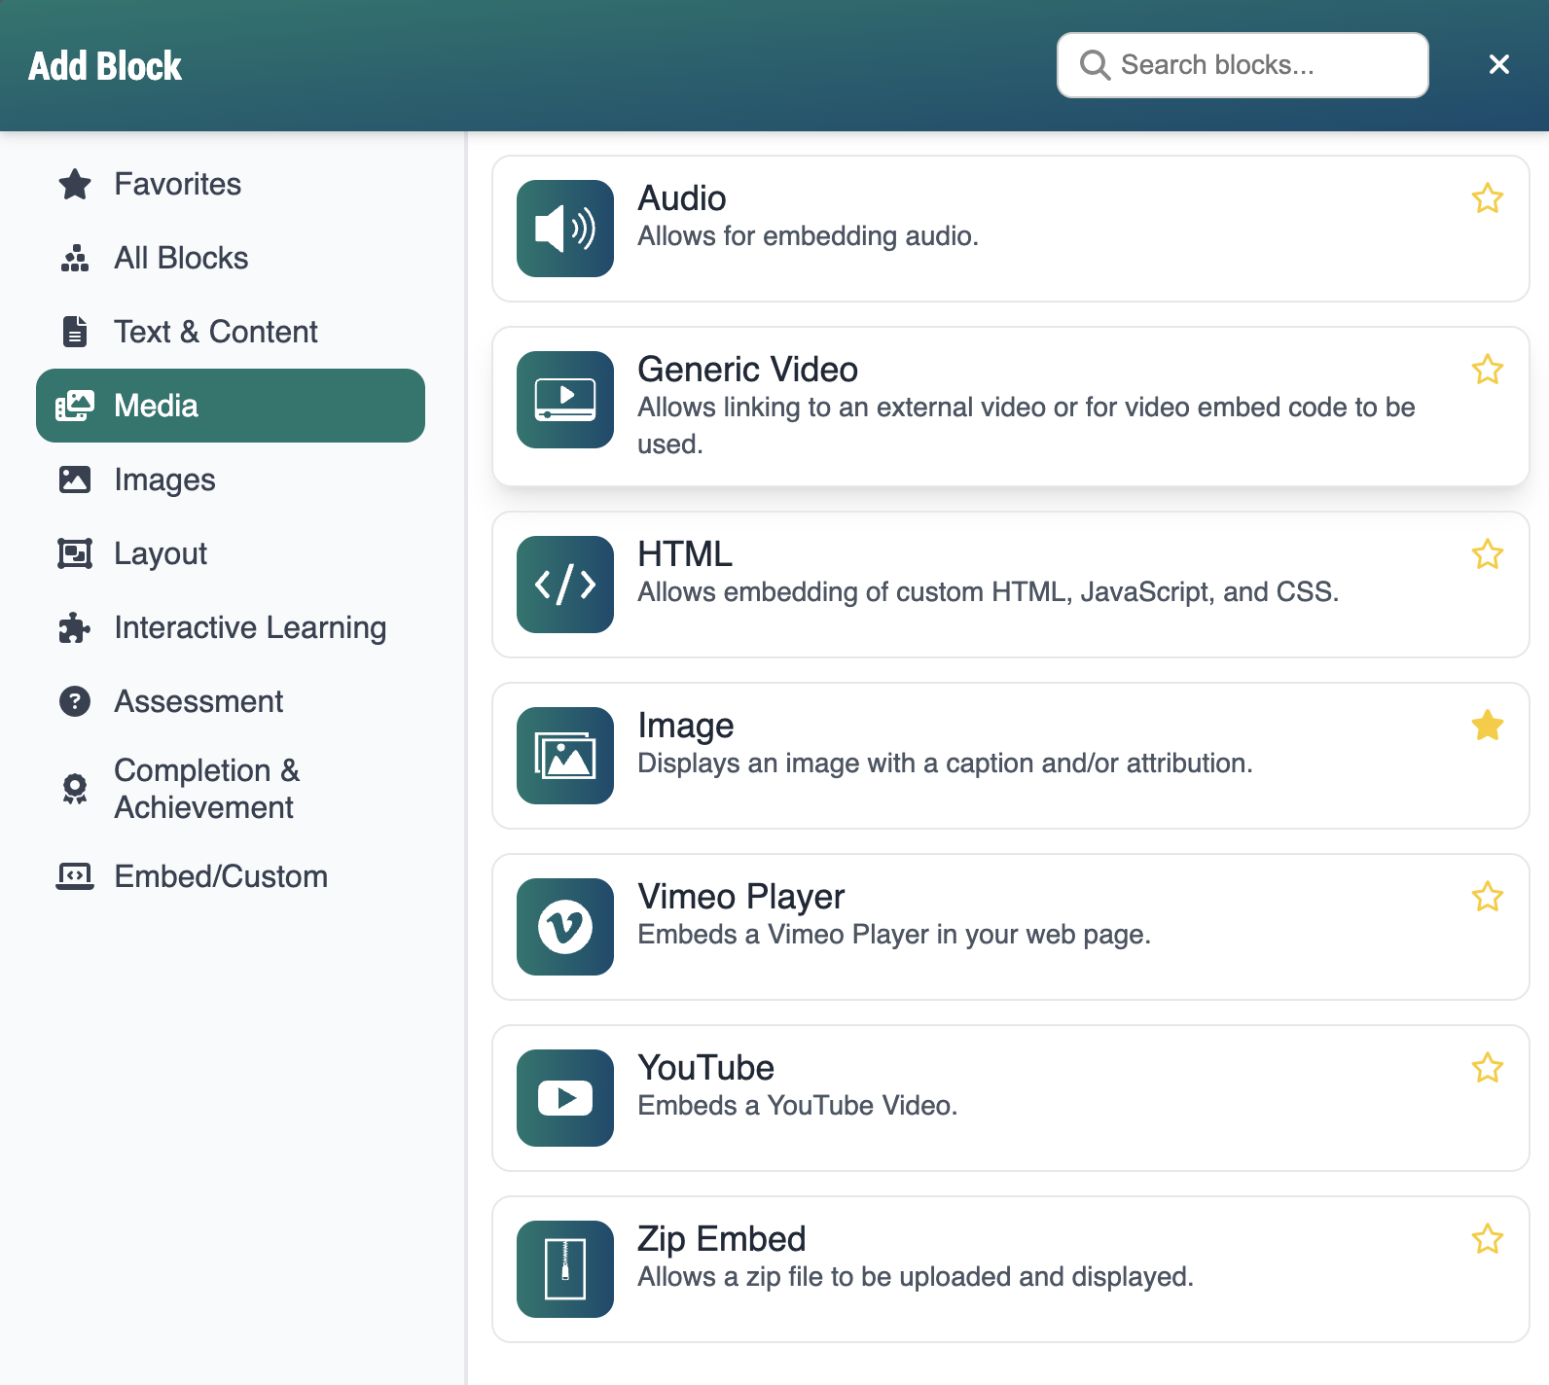Focus the Search blocks input field
The image size is (1549, 1385).
tap(1243, 65)
